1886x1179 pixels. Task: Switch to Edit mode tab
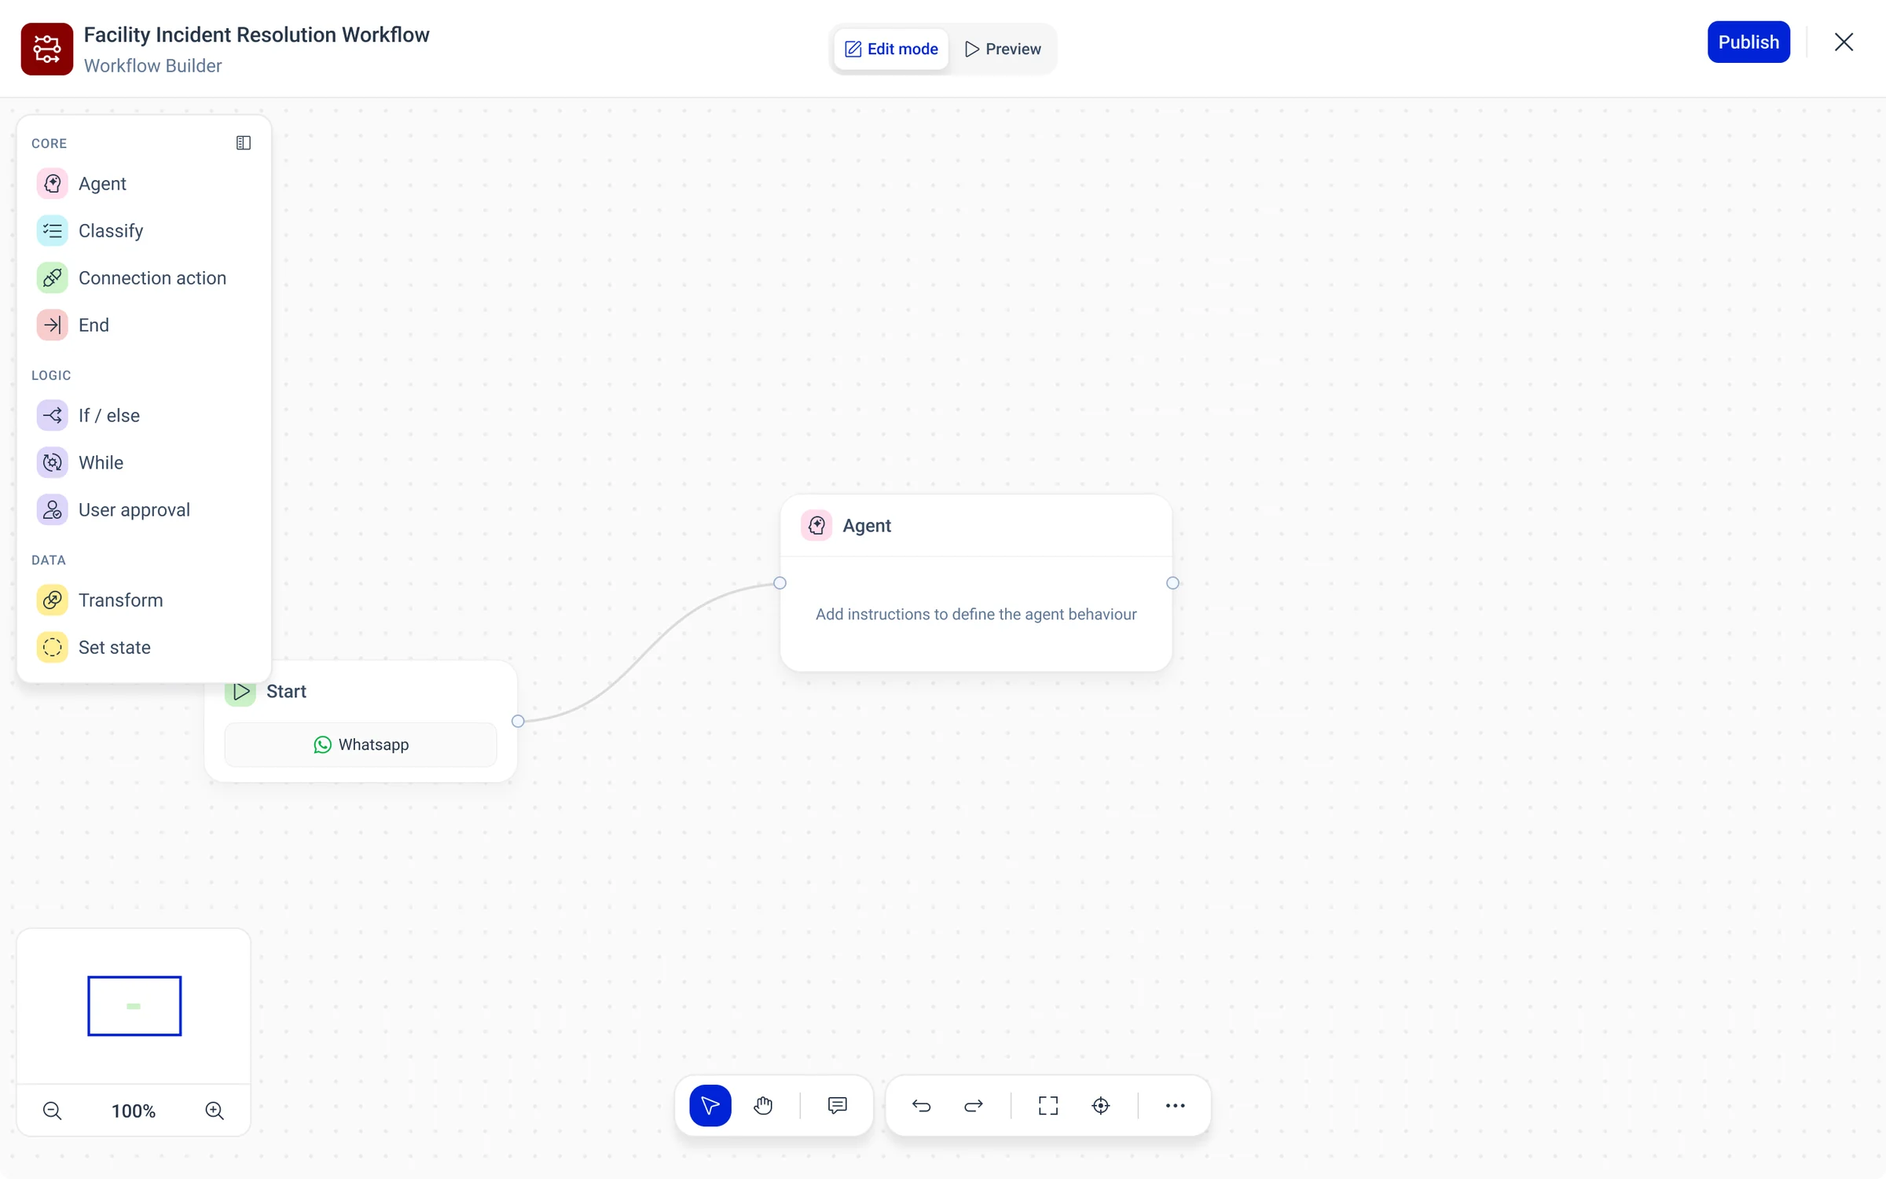[891, 49]
